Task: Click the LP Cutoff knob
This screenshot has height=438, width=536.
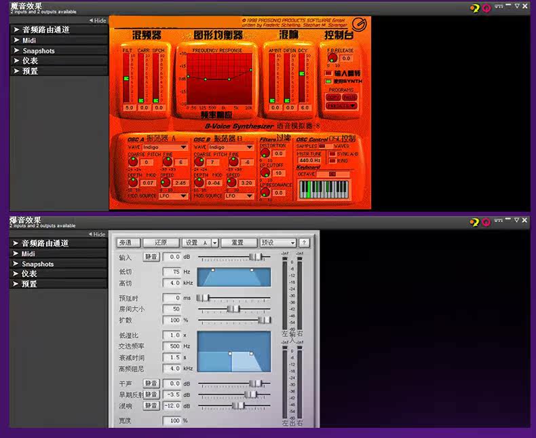Action: pos(265,172)
